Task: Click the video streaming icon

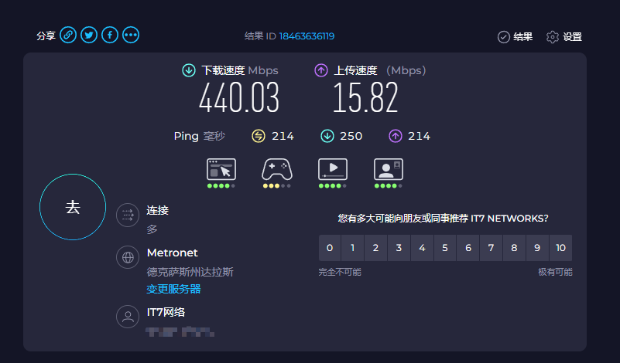Action: pos(332,169)
